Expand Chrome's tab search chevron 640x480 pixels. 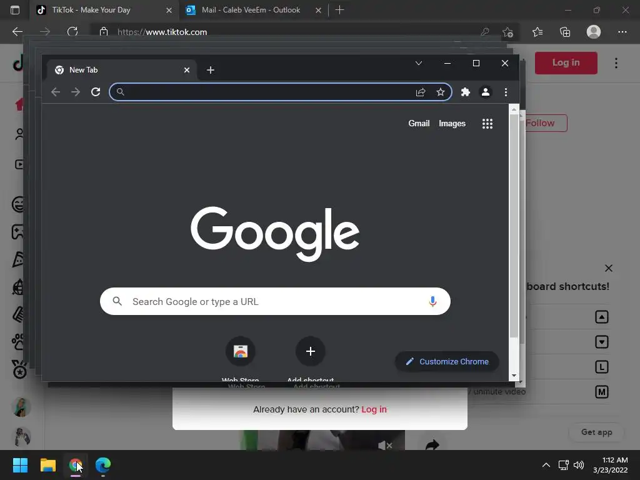pos(418,63)
